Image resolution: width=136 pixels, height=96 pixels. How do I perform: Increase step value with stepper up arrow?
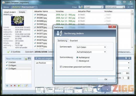coord(128,77)
